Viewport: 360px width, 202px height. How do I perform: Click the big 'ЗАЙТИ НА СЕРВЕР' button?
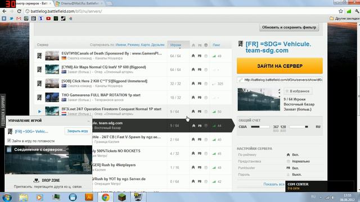tap(280, 66)
